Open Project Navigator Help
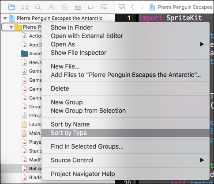214x184 pixels. tap(125, 174)
